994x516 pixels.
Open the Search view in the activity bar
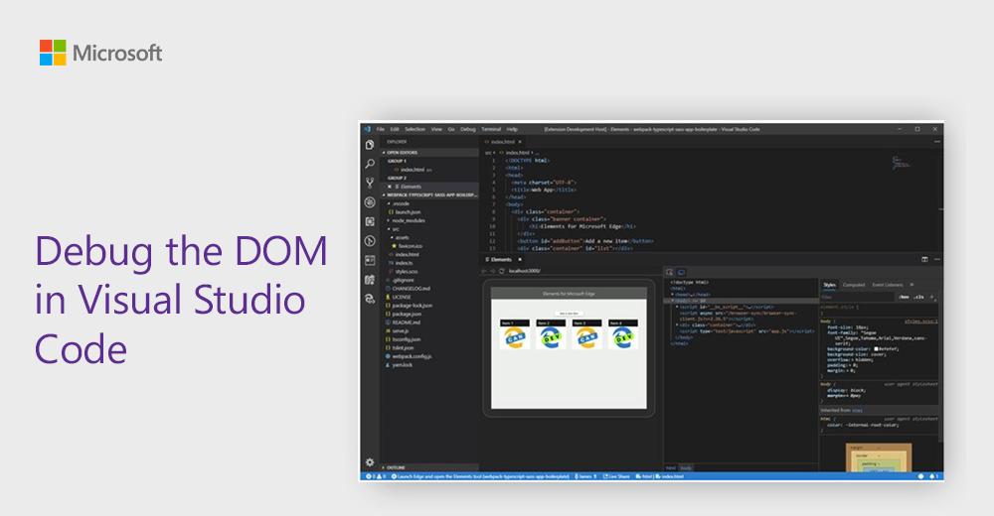370,164
